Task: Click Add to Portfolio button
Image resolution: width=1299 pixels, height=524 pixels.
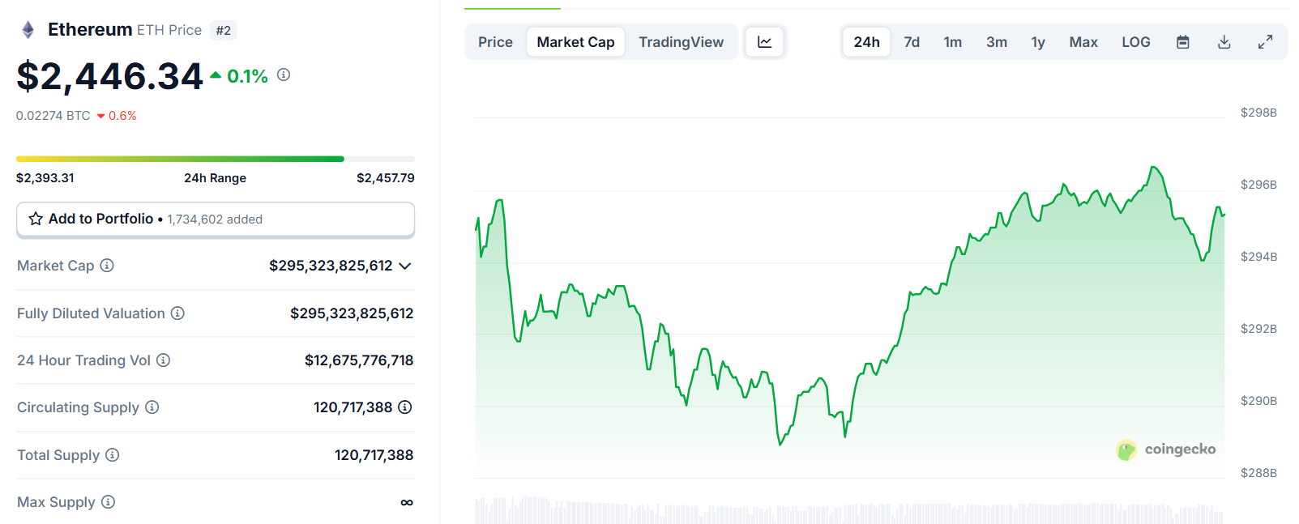Action: pyautogui.click(x=216, y=219)
